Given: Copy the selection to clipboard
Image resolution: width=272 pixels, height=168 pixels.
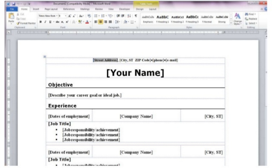Looking at the screenshot, I should click(21, 19).
